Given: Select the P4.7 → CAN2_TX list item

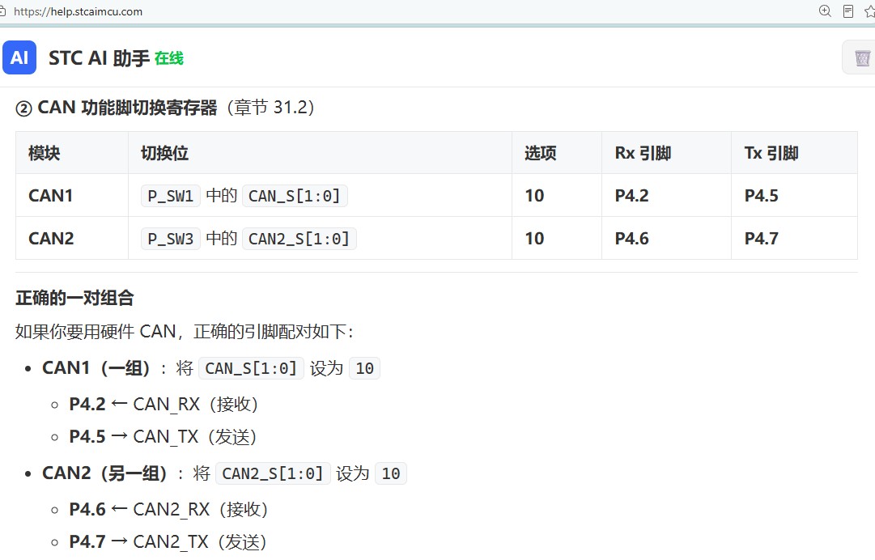Looking at the screenshot, I should pyautogui.click(x=168, y=541).
